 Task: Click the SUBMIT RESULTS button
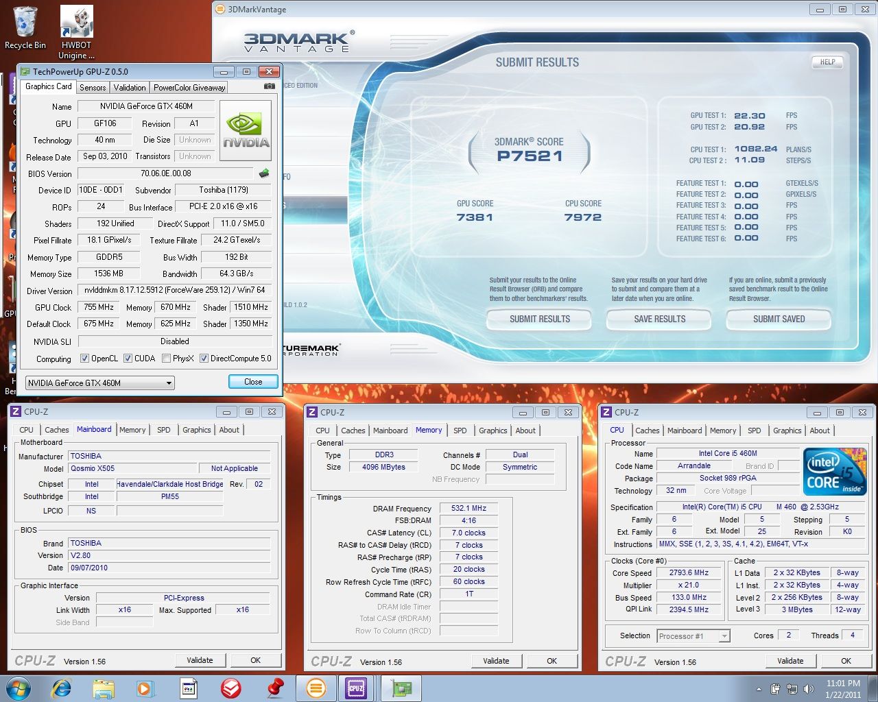(540, 319)
